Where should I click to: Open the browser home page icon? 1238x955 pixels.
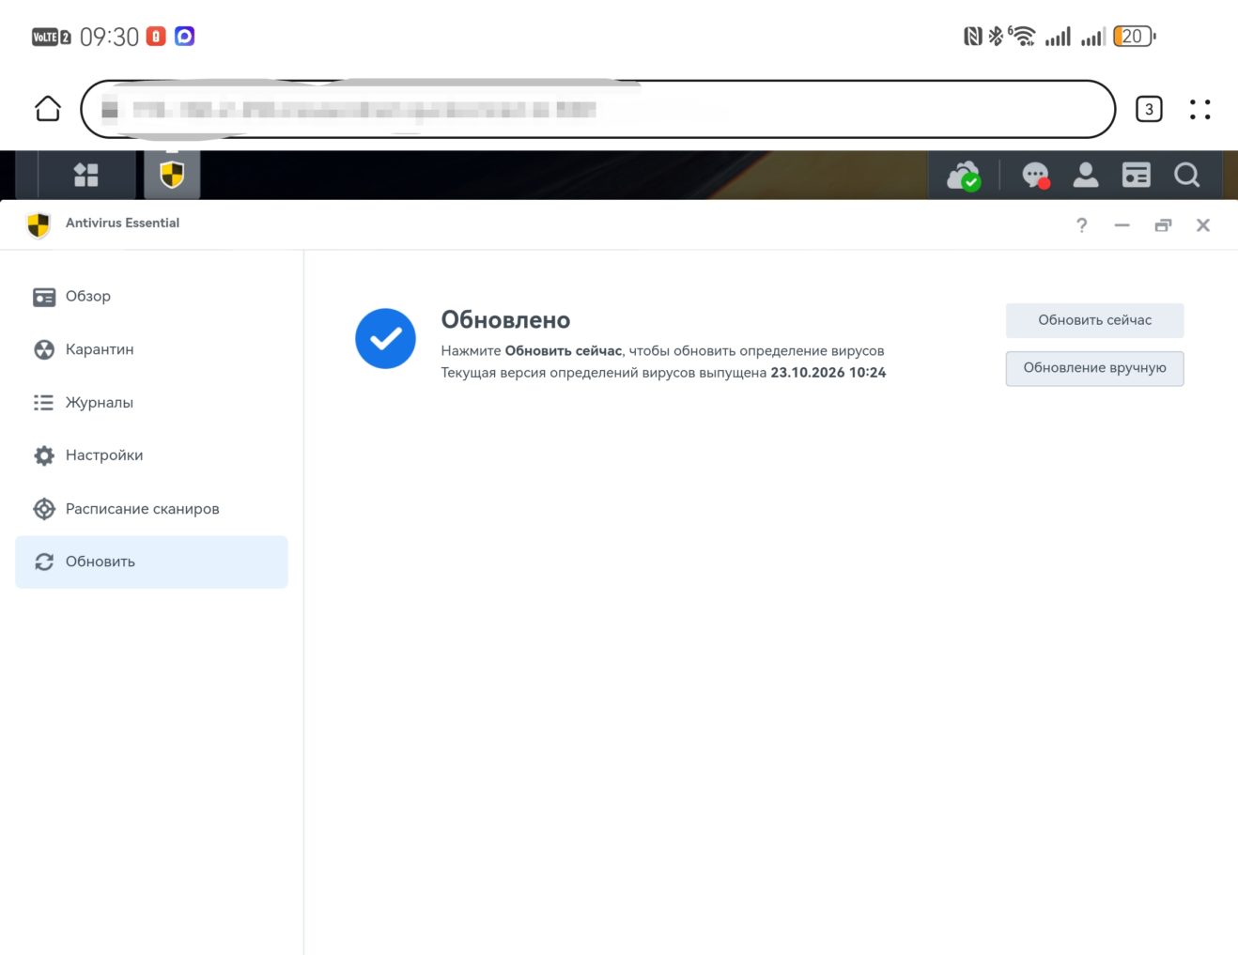click(48, 109)
